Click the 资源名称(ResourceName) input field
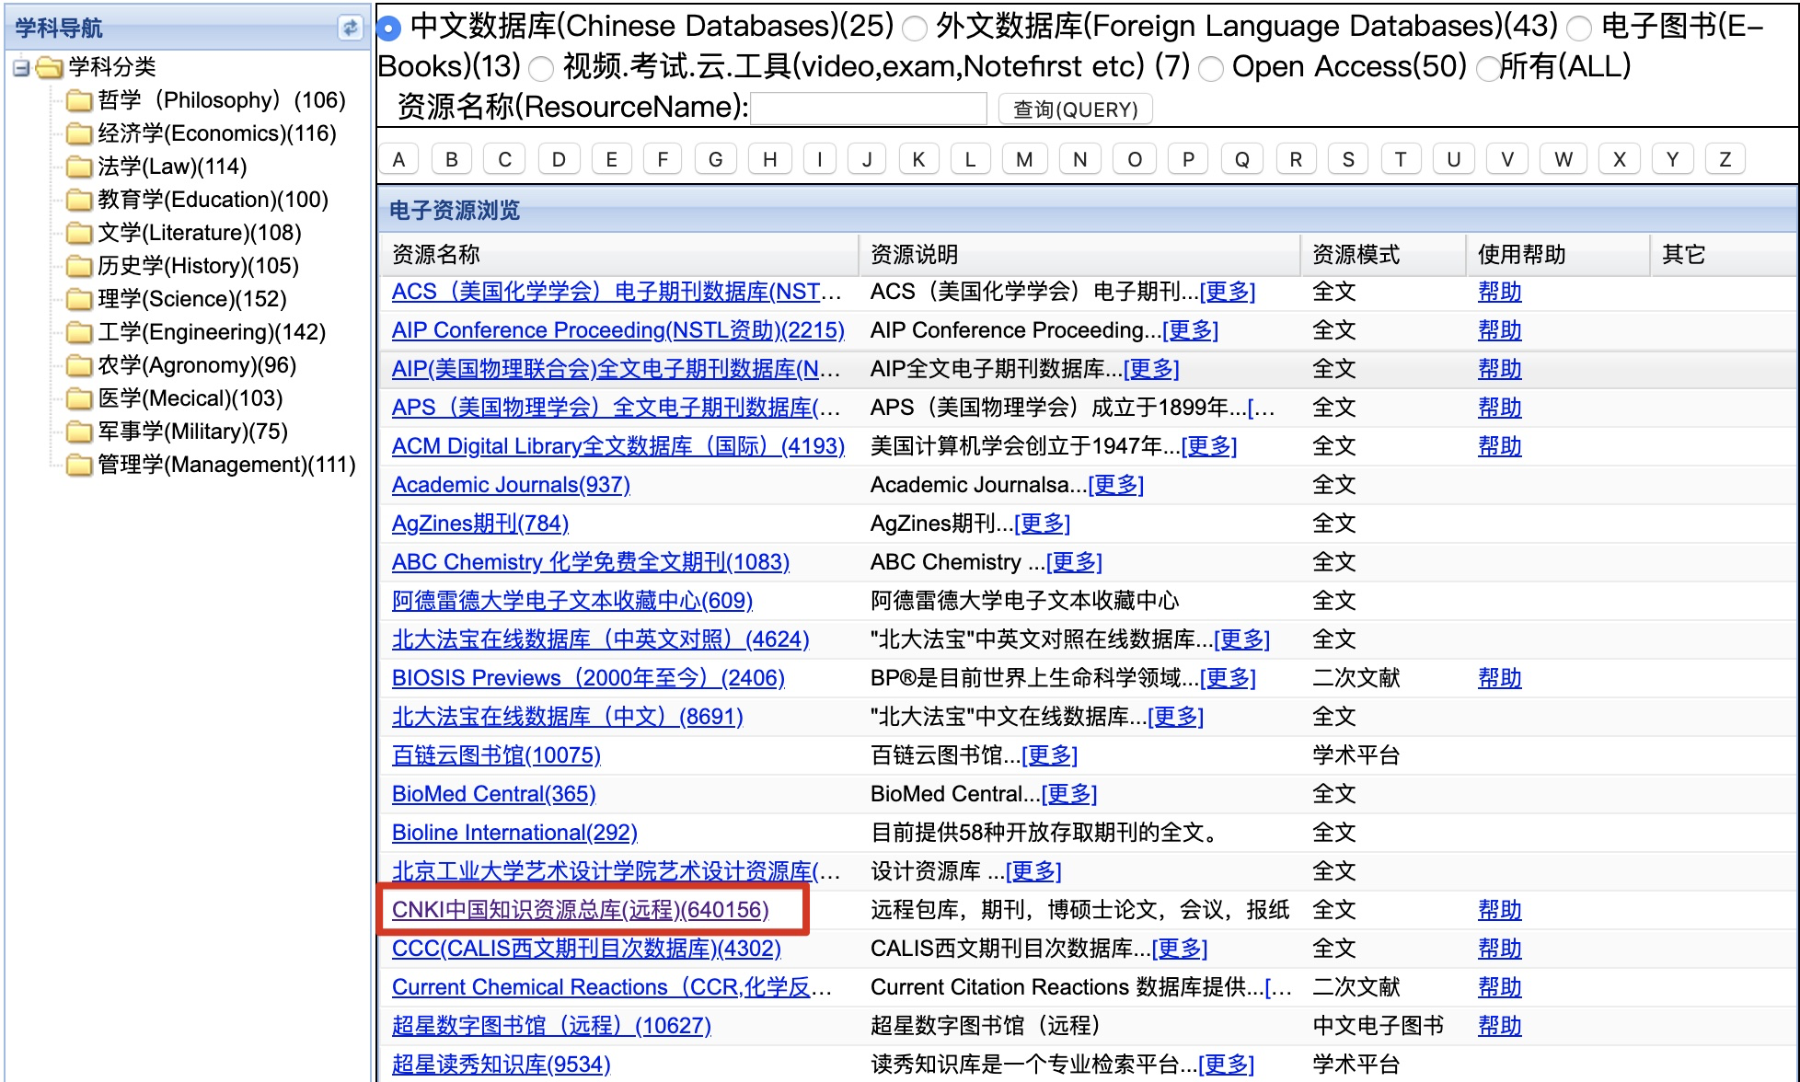 [x=868, y=109]
